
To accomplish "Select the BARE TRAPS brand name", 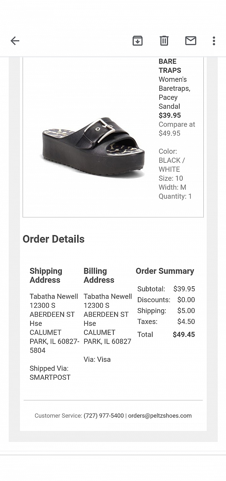I will click(x=170, y=66).
